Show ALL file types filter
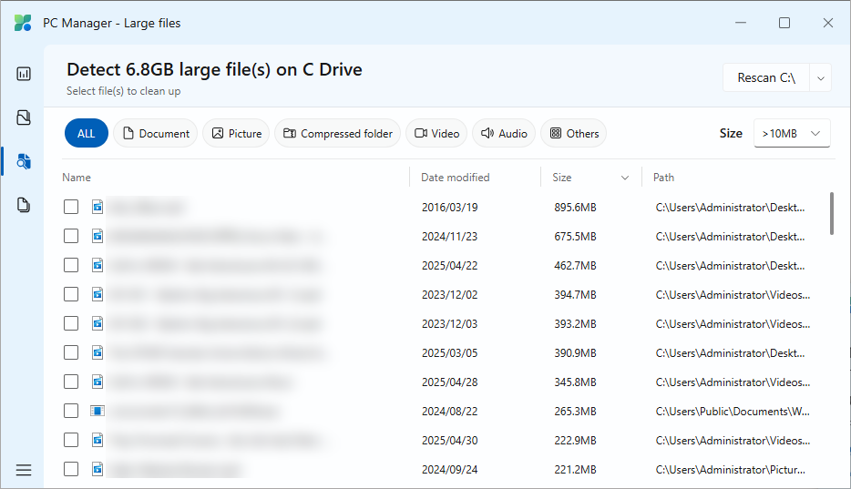This screenshot has height=489, width=851. 87,133
